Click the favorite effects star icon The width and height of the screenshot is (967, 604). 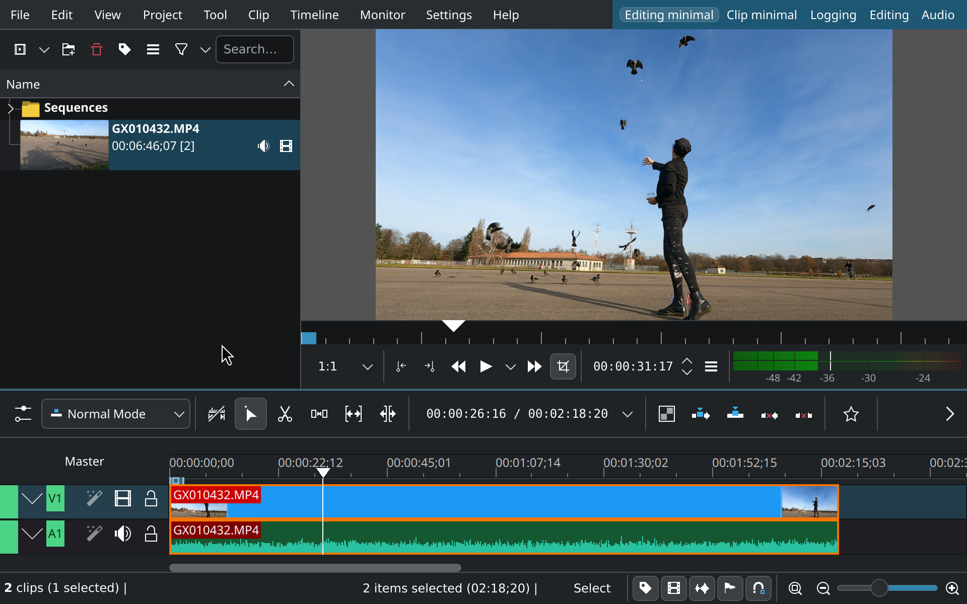(x=851, y=414)
